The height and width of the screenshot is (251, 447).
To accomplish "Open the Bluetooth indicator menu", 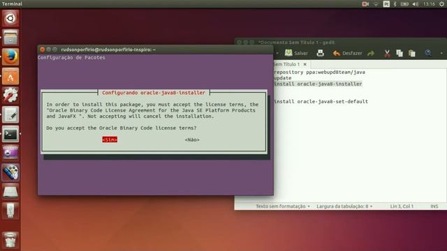I will point(395,4).
